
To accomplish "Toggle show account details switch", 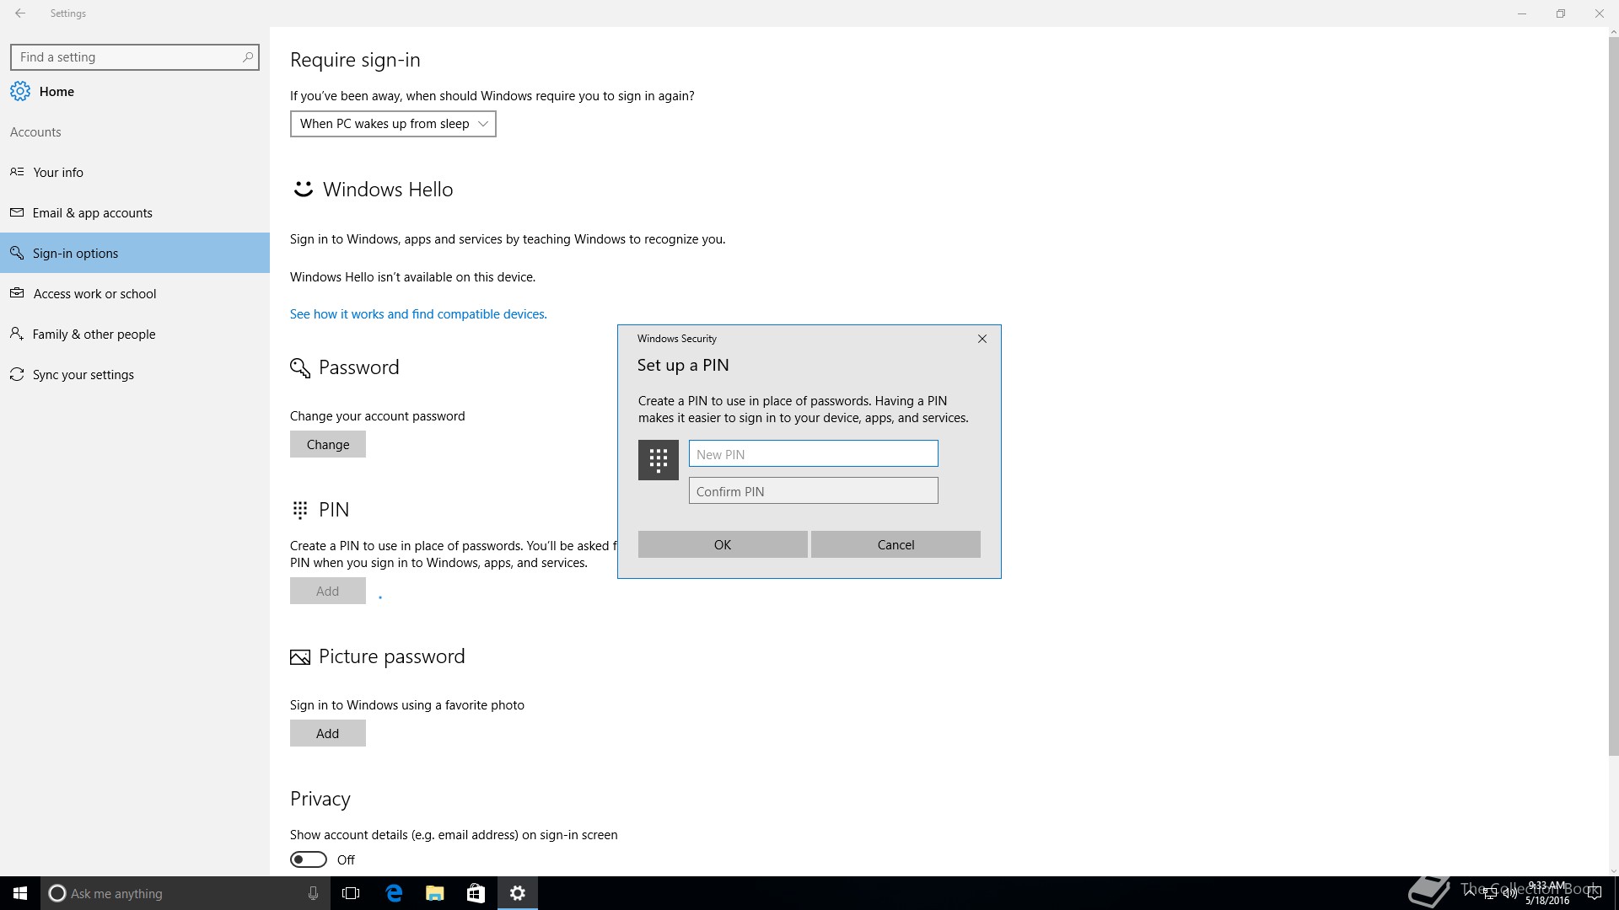I will [309, 859].
